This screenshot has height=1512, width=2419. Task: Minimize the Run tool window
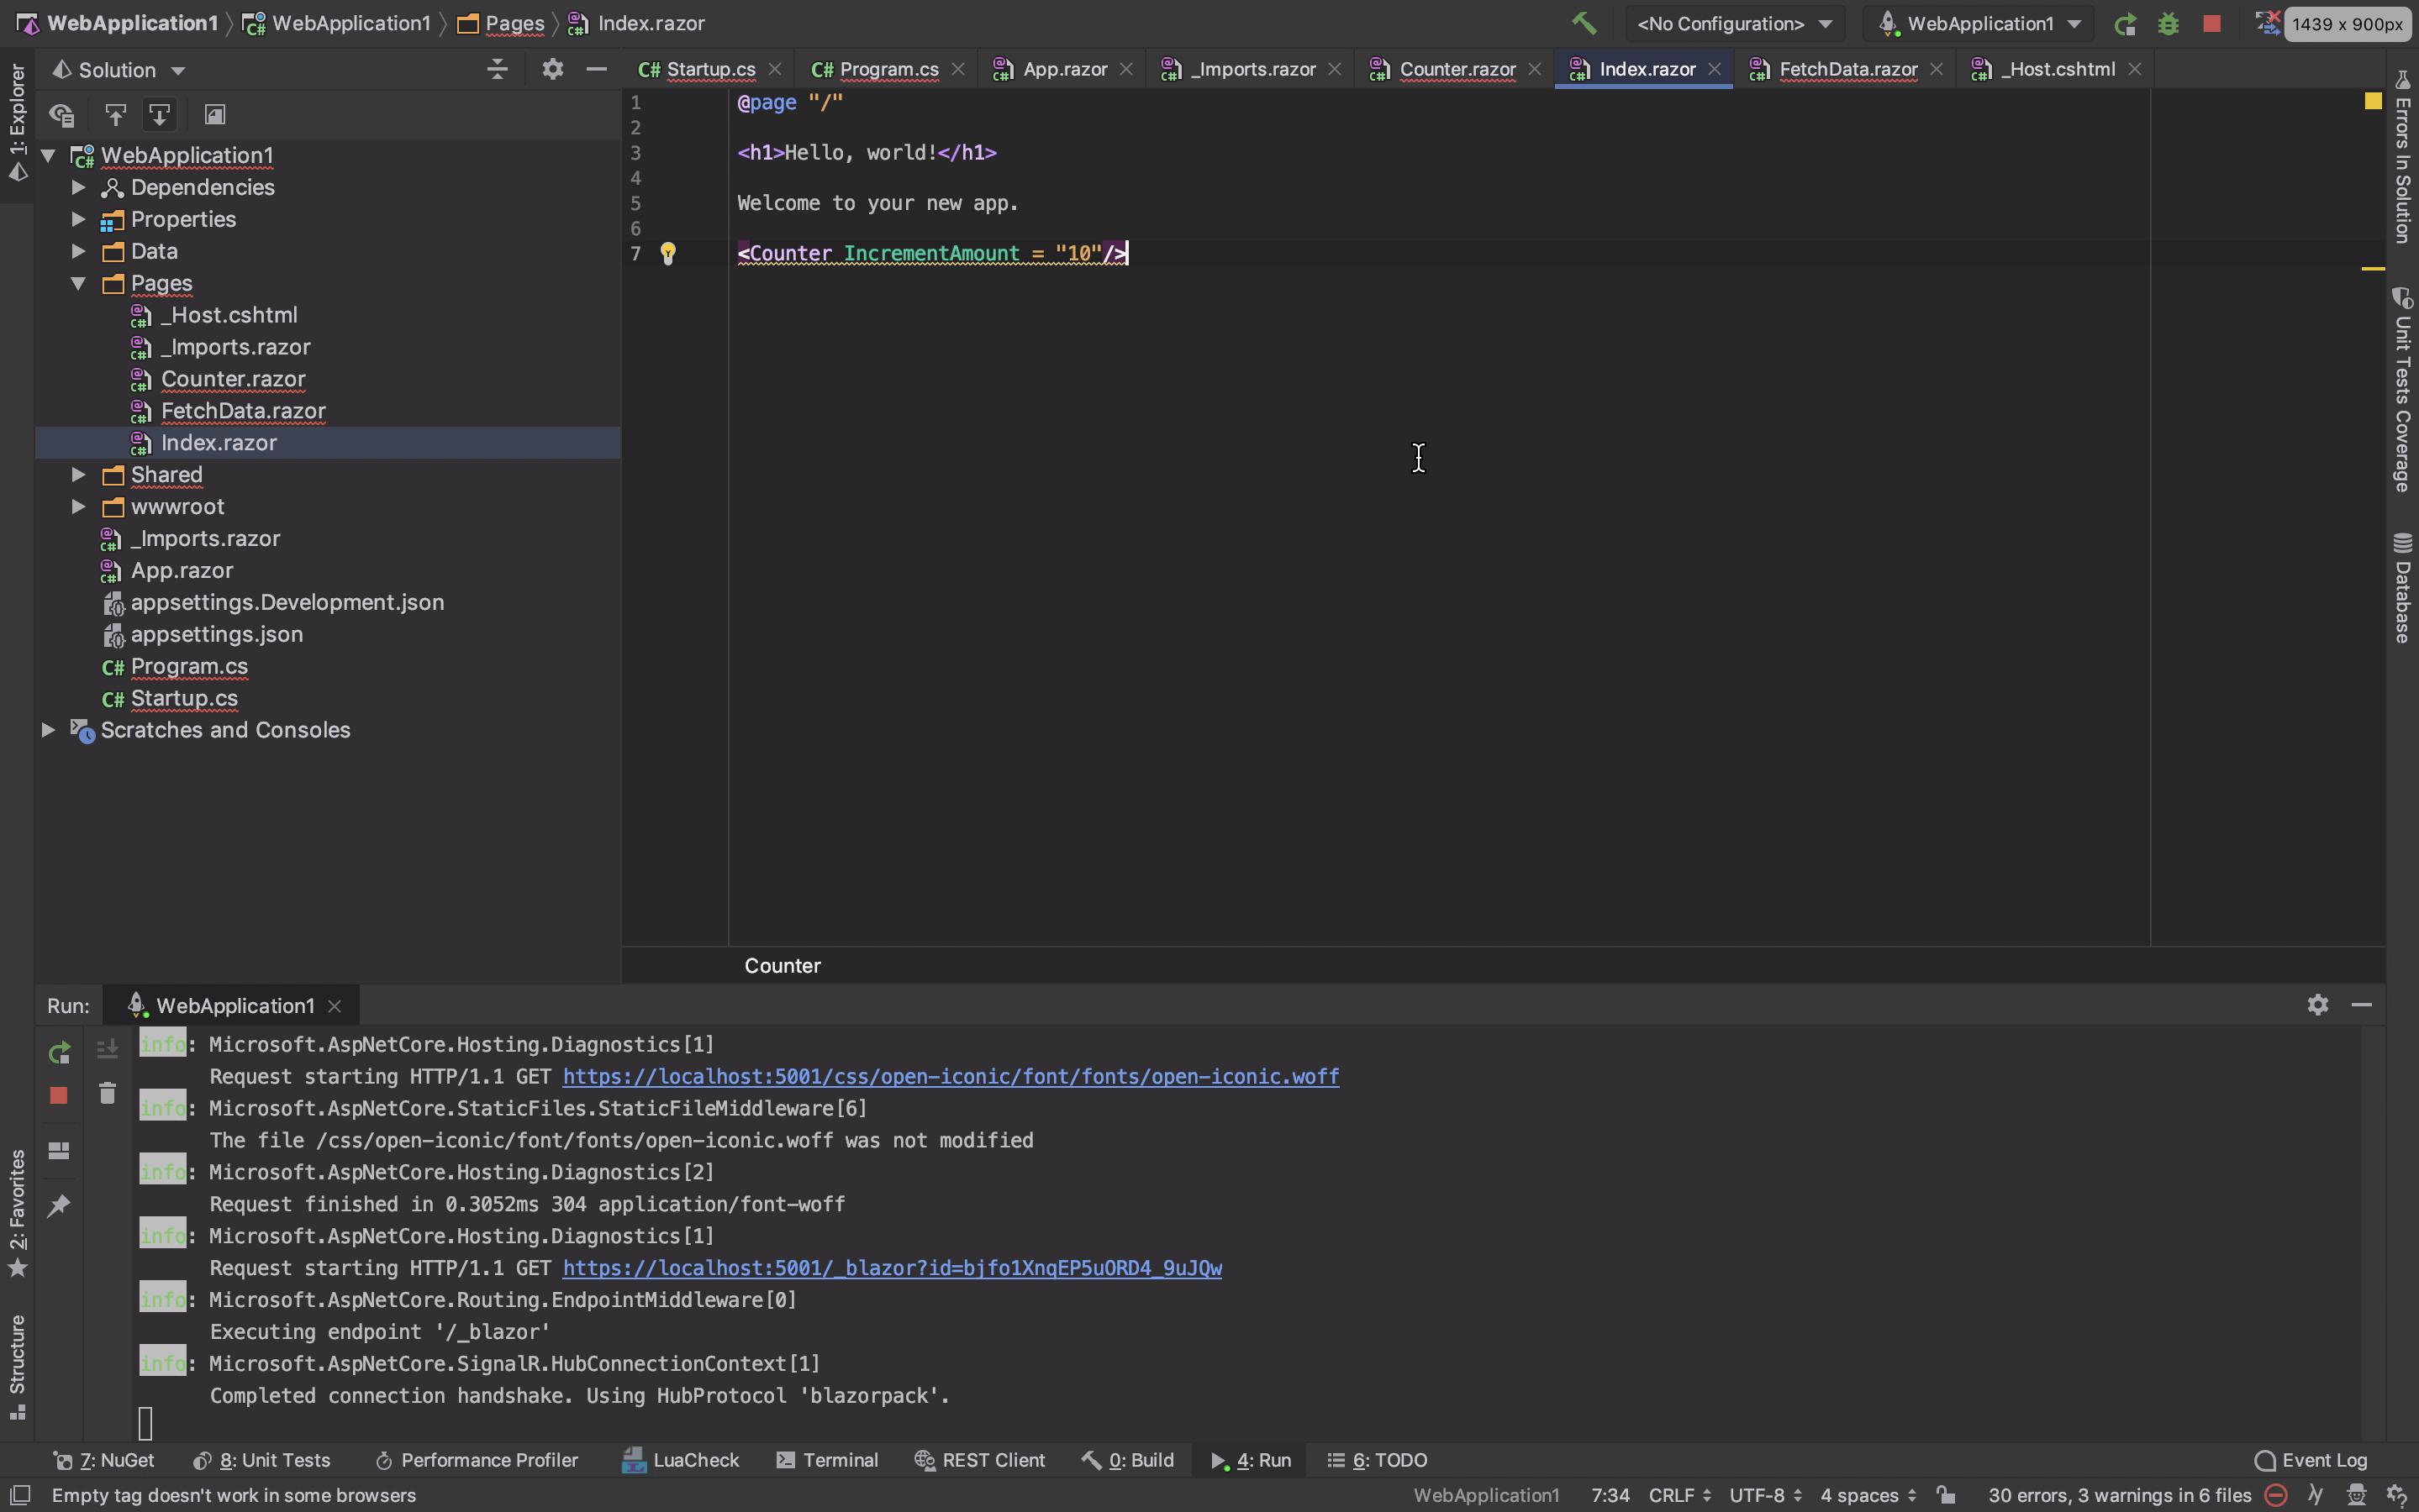[2362, 1005]
